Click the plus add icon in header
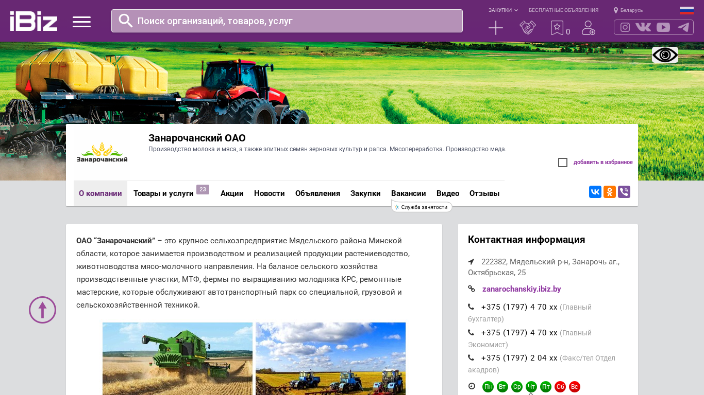The width and height of the screenshot is (704, 395). click(x=496, y=28)
